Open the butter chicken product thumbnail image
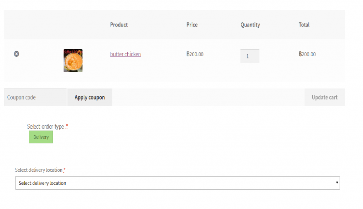This screenshot has height=209, width=363. coord(73,60)
